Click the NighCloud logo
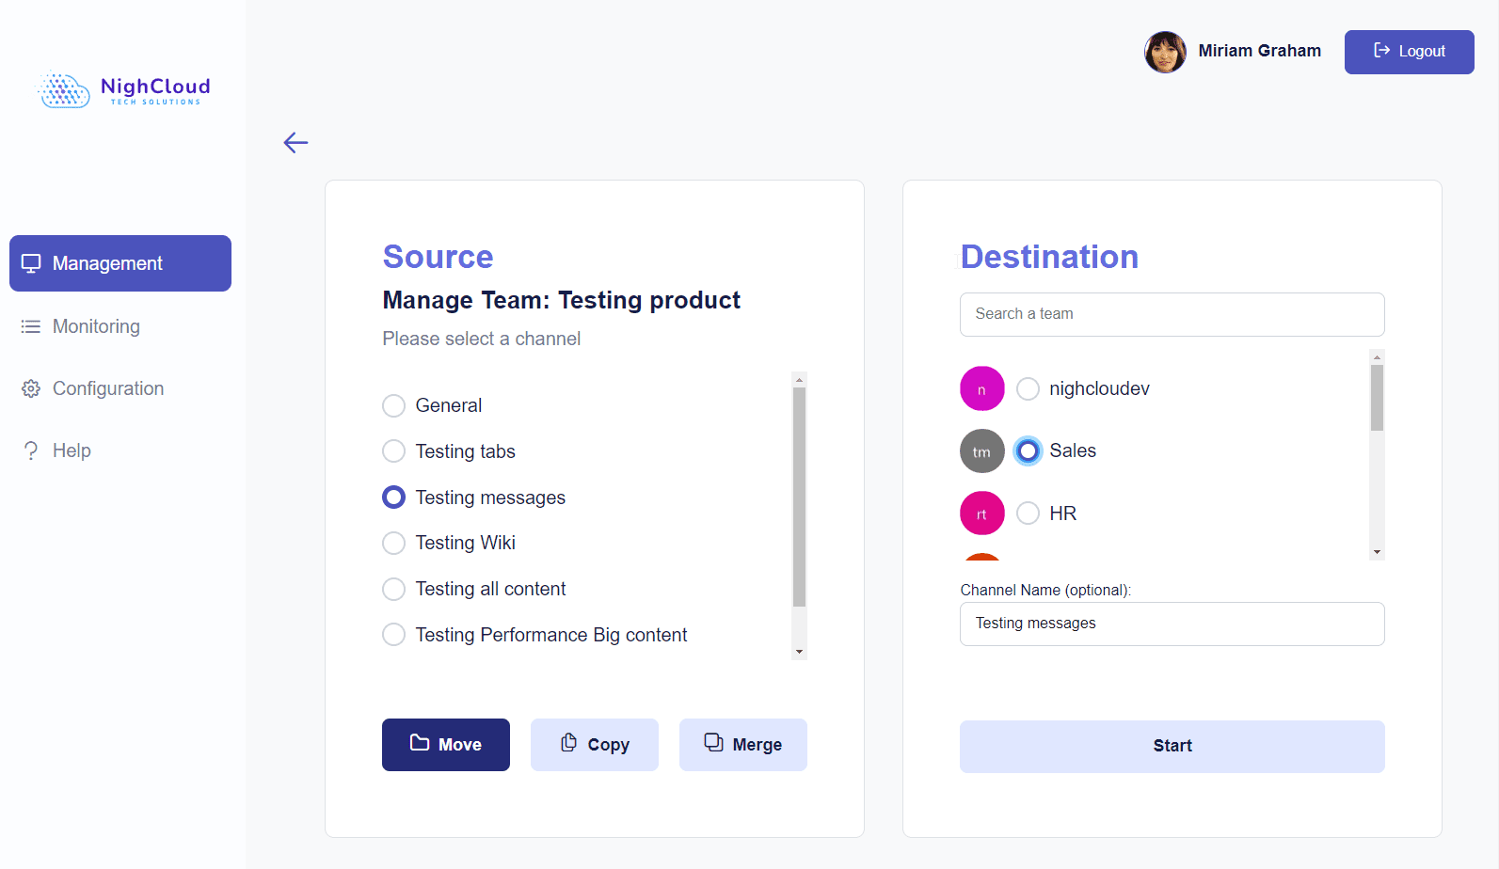 click(x=123, y=90)
